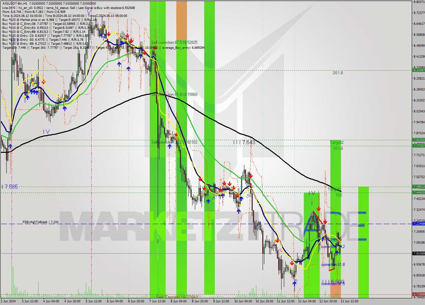The height and width of the screenshot is (305, 425).
Task: Click the red 6.72068 price tag
Action: (418, 294)
